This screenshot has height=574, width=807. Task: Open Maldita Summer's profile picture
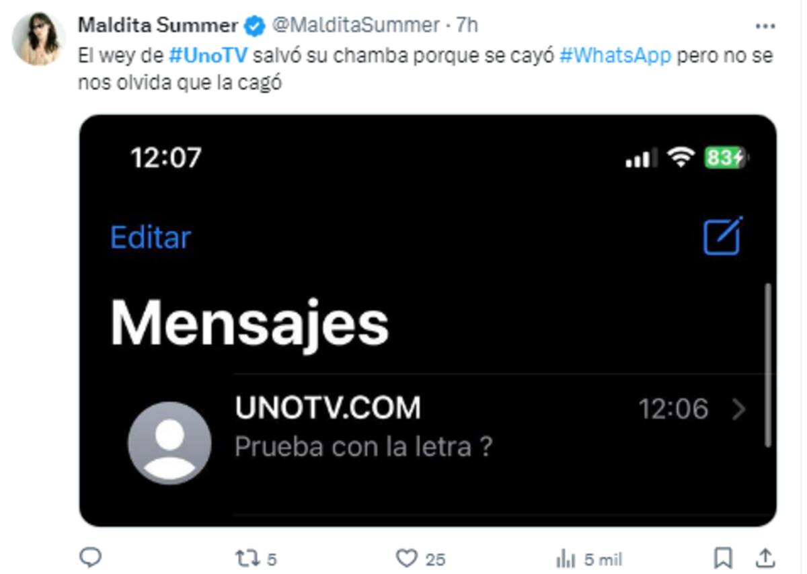[38, 38]
